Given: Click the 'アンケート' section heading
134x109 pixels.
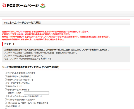Looking at the screenshot, I should click(9, 44).
